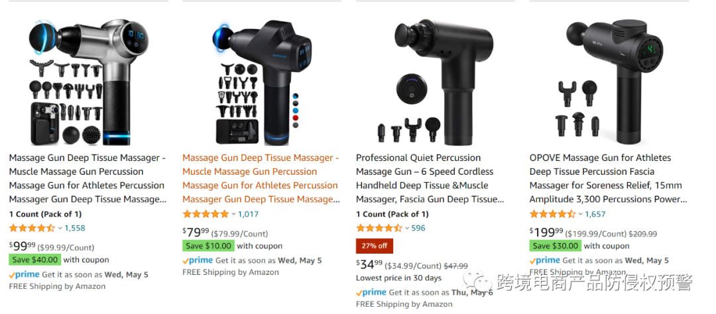View the 1,558 customer reviews
This screenshot has height=314, width=716.
point(75,228)
